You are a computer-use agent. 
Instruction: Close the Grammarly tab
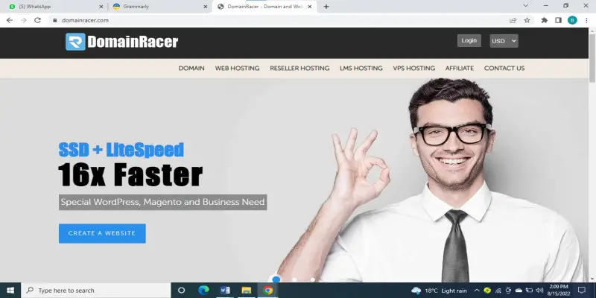click(206, 7)
